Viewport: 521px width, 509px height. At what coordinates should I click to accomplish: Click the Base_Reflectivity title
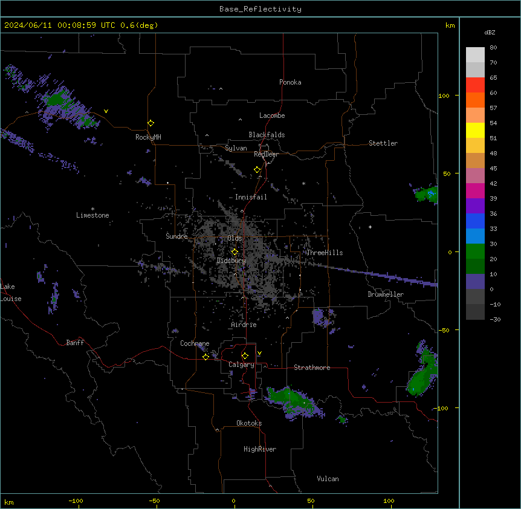coord(260,9)
